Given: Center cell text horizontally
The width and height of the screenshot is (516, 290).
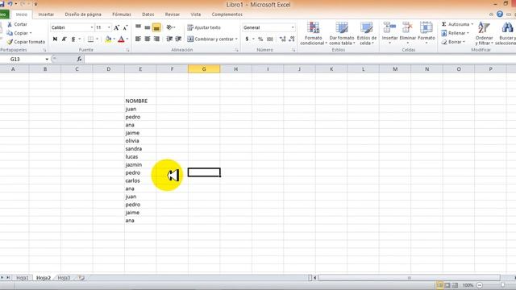Looking at the screenshot, I should pyautogui.click(x=148, y=39).
